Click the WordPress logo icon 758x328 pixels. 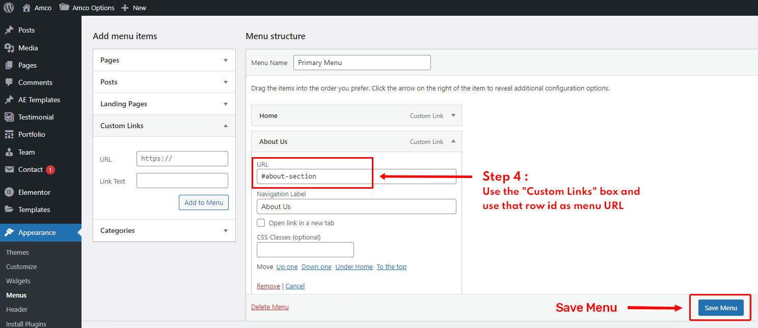(9, 8)
